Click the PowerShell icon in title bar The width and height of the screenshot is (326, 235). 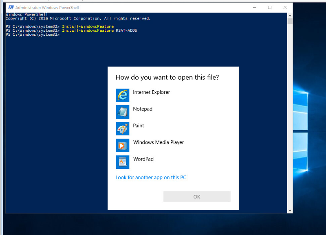[x=11, y=7]
